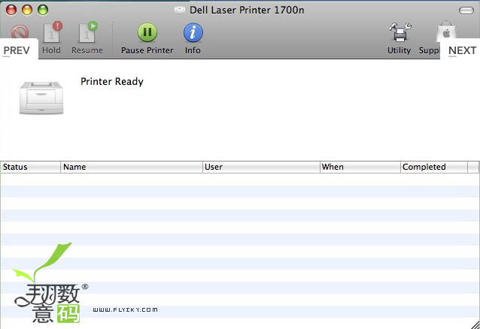Click the window resize grip corner
Image resolution: width=480 pixels, height=329 pixels.
pos(475,324)
